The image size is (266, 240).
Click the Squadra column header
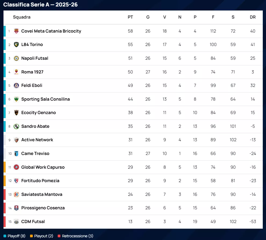[22, 17]
